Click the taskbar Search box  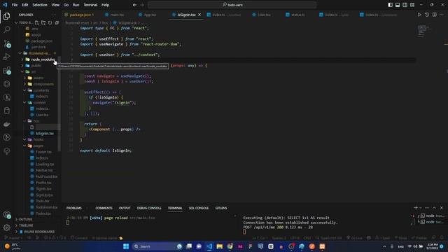tap(157, 246)
